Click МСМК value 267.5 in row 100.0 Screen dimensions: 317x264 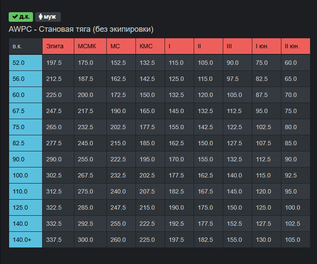pyautogui.click(x=90, y=175)
